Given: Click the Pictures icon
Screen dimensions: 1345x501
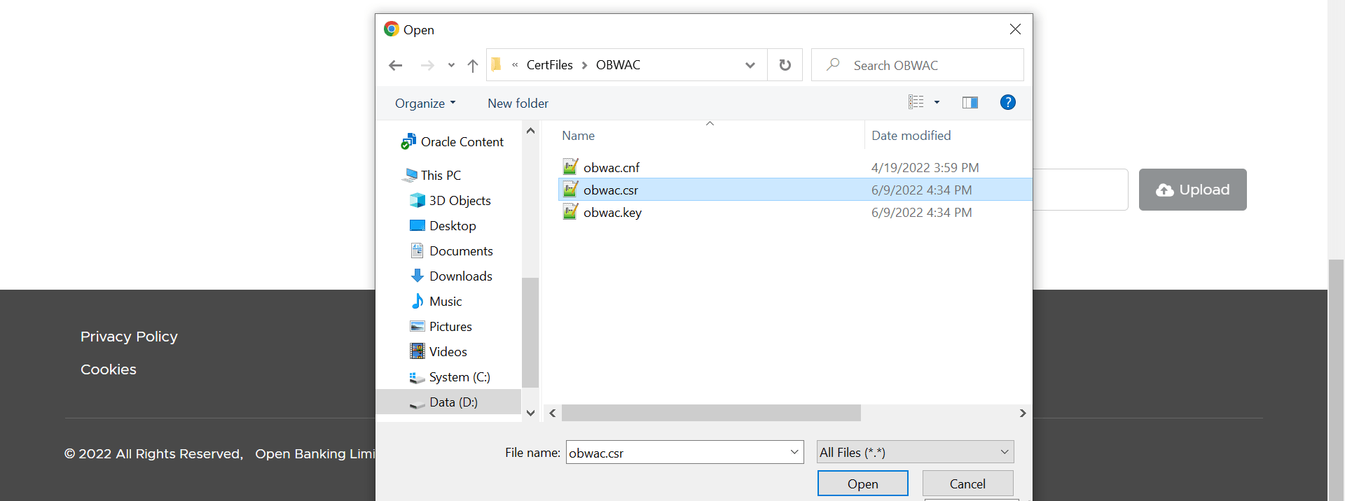Looking at the screenshot, I should tap(418, 326).
